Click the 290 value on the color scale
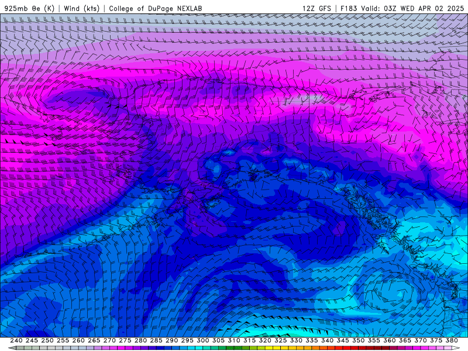Screen dimensions: 468x351 [x=171, y=340]
